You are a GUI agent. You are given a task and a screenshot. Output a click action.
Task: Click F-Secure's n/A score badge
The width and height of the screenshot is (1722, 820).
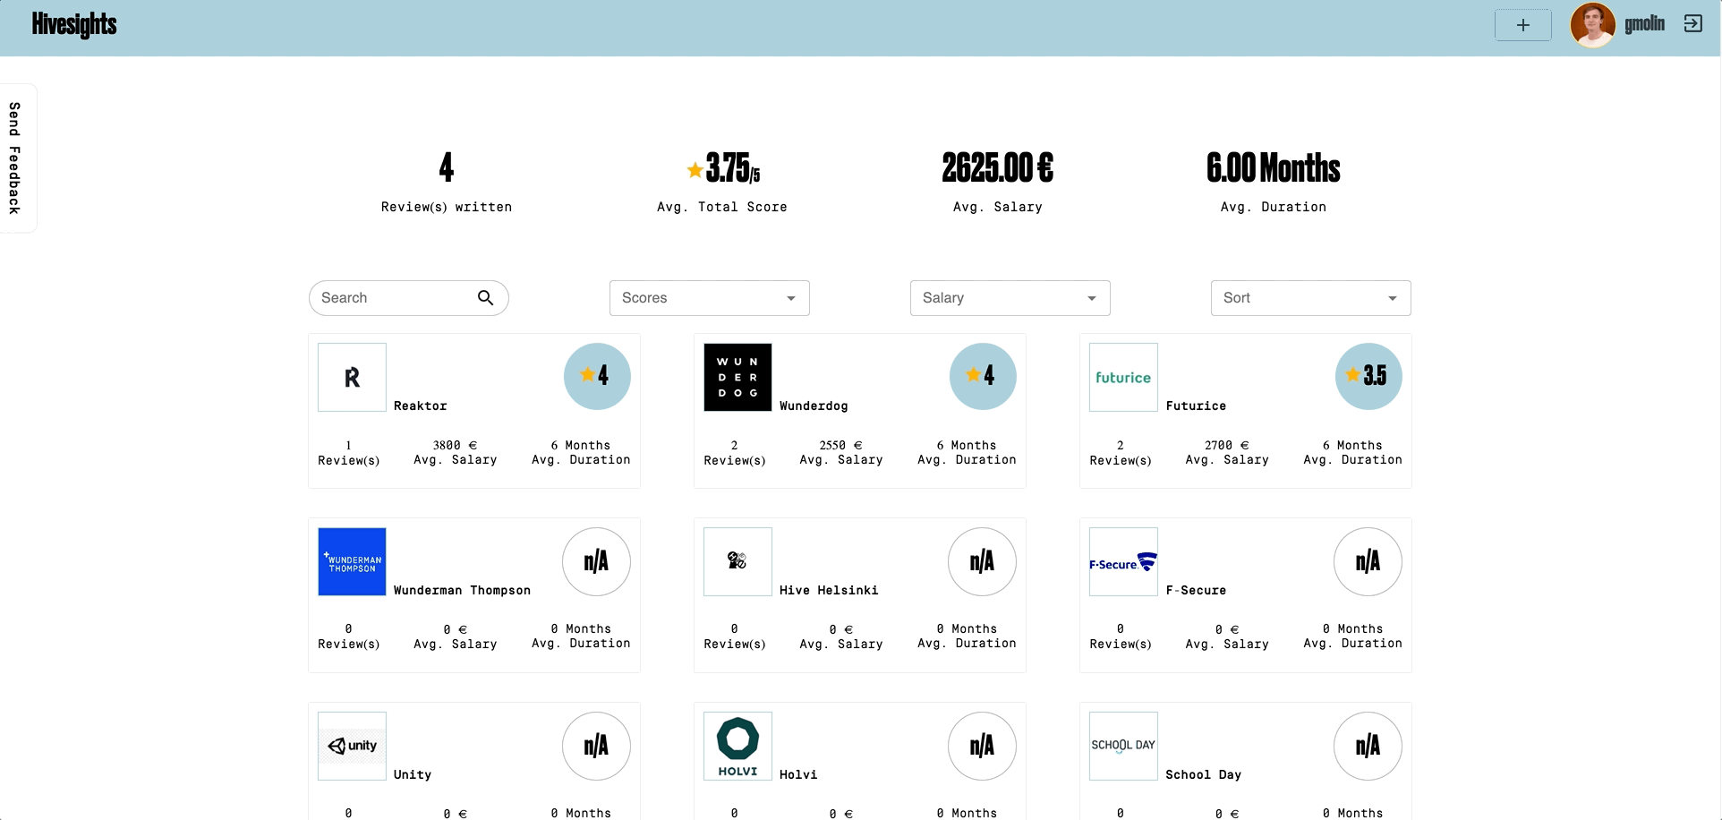click(1368, 561)
